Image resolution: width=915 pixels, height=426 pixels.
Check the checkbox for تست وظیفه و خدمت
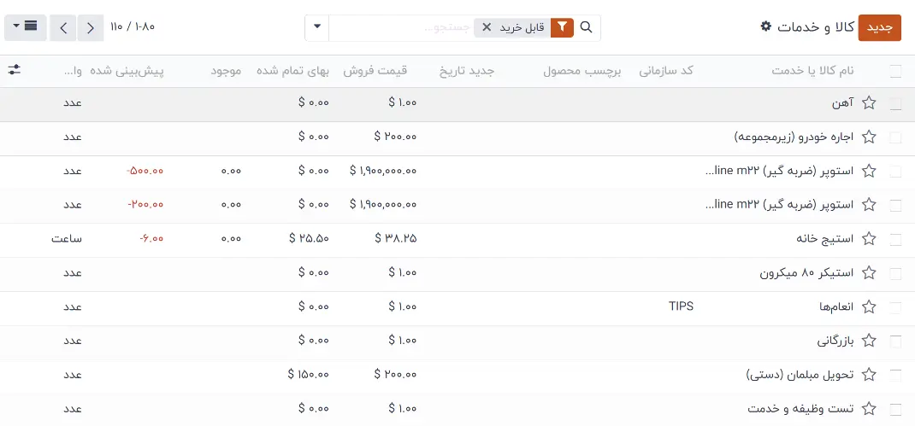point(895,410)
